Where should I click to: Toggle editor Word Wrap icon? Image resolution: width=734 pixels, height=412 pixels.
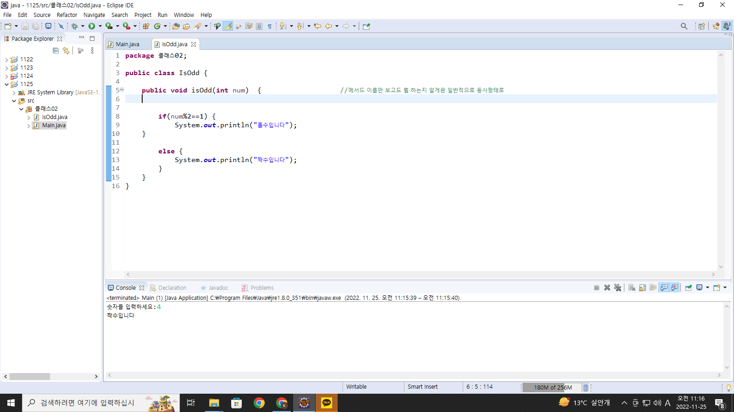point(249,26)
